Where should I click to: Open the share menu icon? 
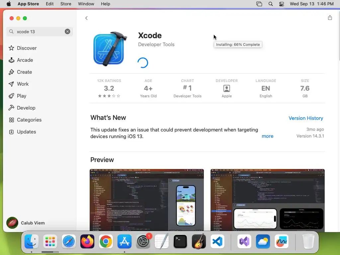(330, 18)
